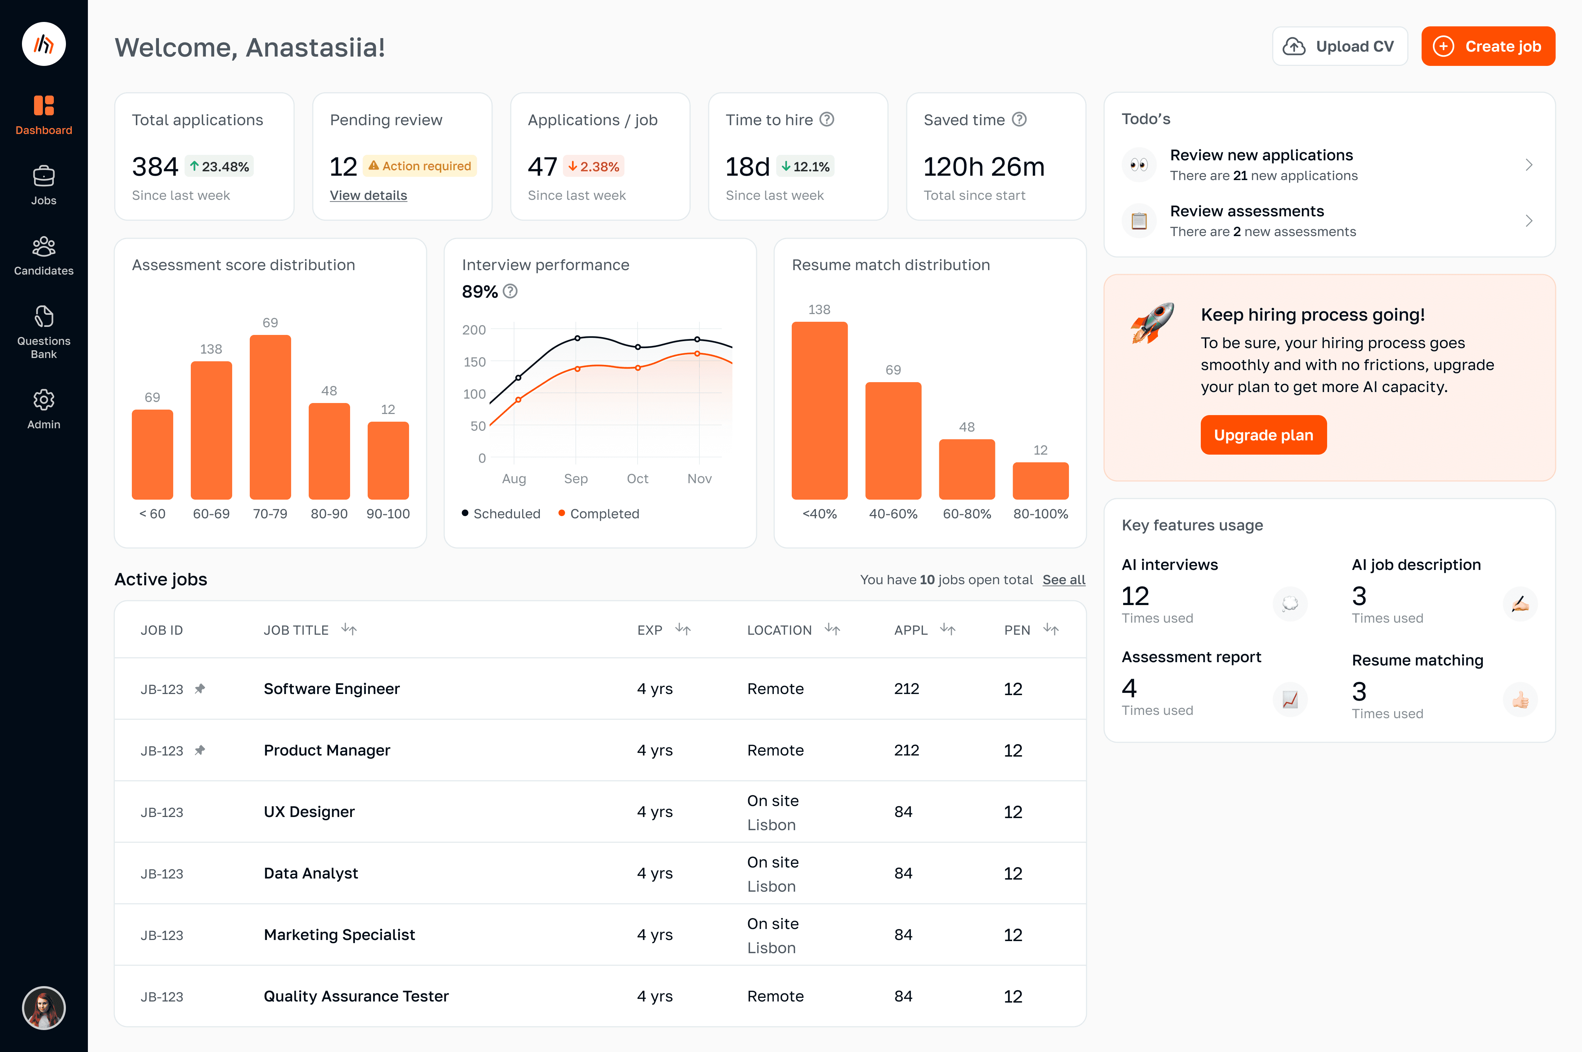
Task: Click the 90-100 assessment score bar
Action: click(x=388, y=460)
